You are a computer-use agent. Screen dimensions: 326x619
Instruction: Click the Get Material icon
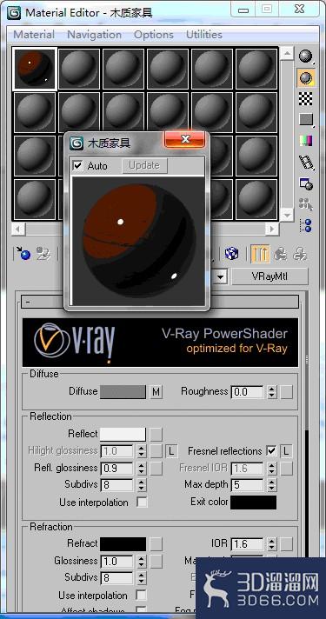click(x=23, y=254)
